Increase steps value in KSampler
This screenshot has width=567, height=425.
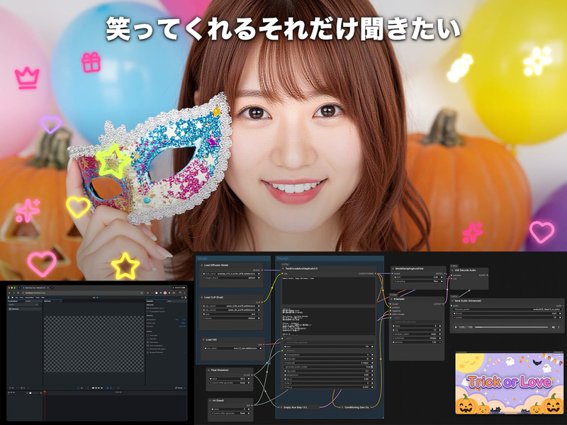[x=440, y=326]
